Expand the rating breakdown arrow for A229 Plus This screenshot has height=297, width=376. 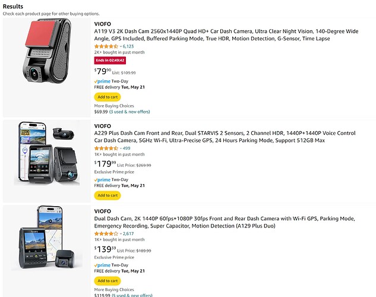click(x=121, y=148)
